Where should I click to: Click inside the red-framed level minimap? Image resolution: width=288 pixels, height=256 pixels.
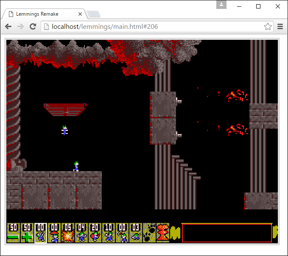pyautogui.click(x=227, y=233)
